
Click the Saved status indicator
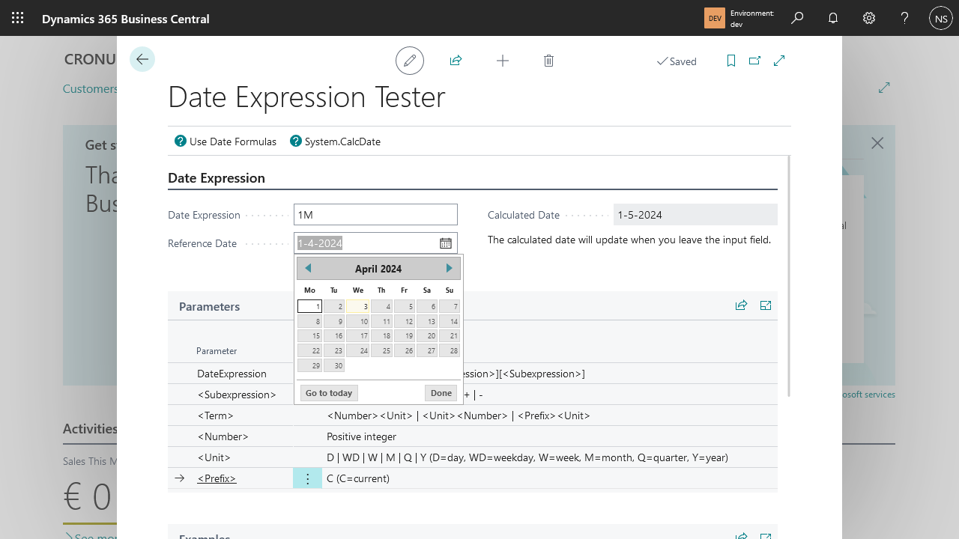(677, 61)
